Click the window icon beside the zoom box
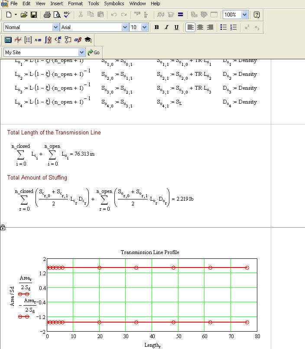This screenshot has height=349, width=305. coord(214,15)
